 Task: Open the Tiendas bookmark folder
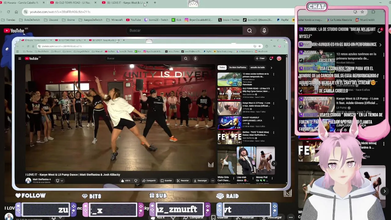point(8,20)
